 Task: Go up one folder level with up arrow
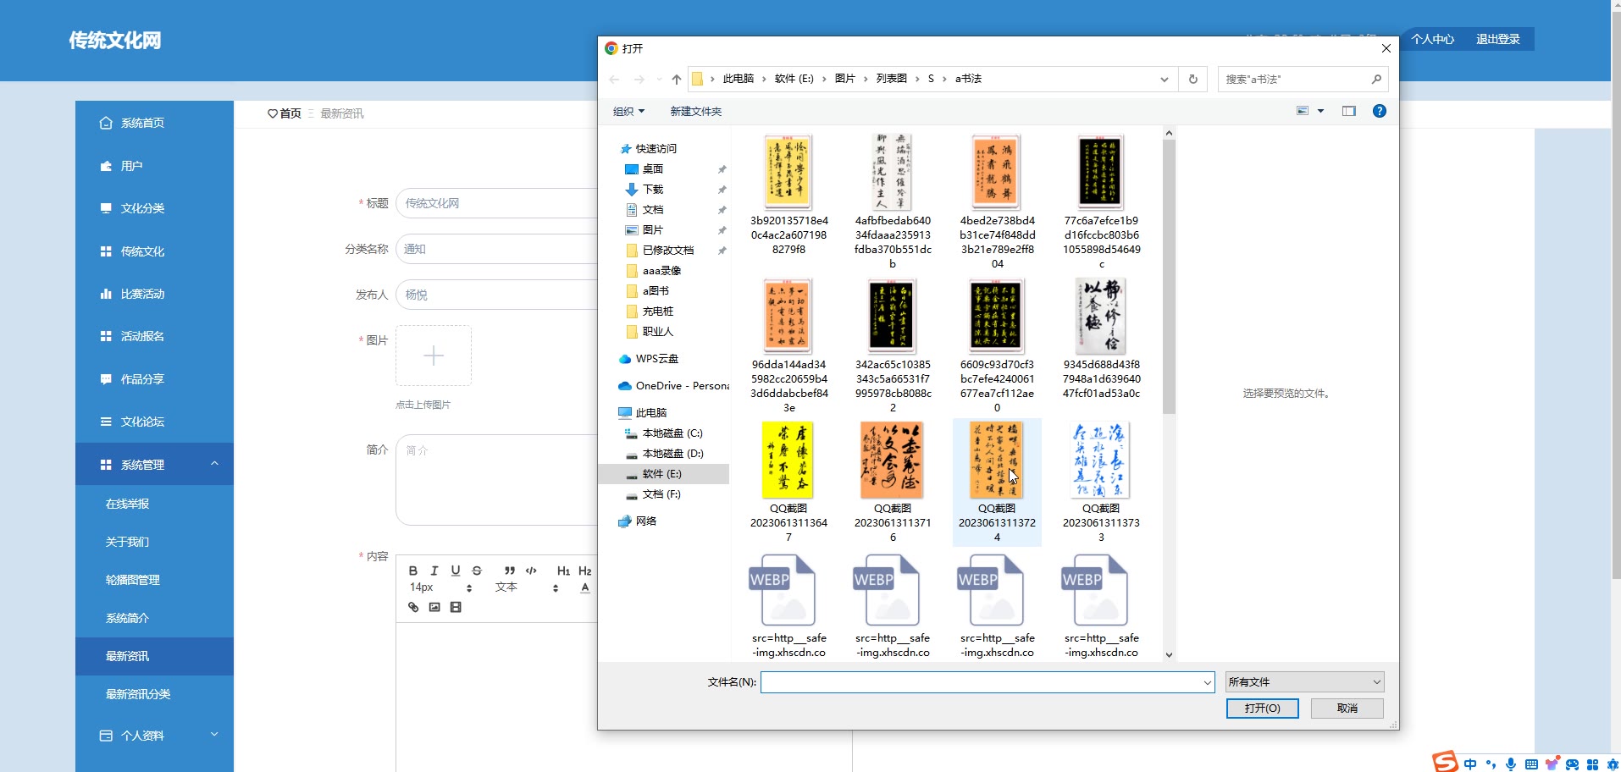click(676, 79)
